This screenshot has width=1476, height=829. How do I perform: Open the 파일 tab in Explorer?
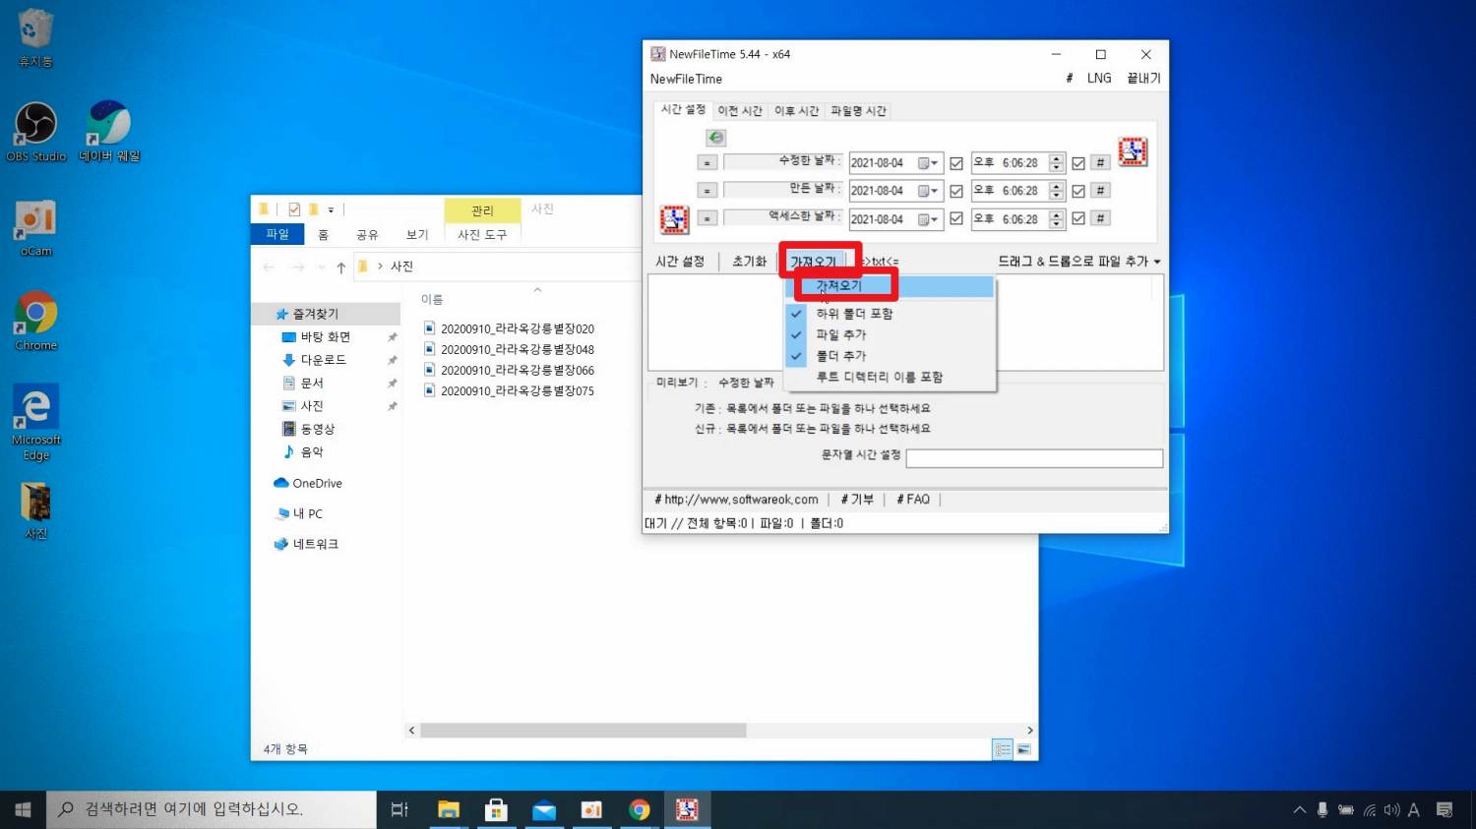[277, 234]
